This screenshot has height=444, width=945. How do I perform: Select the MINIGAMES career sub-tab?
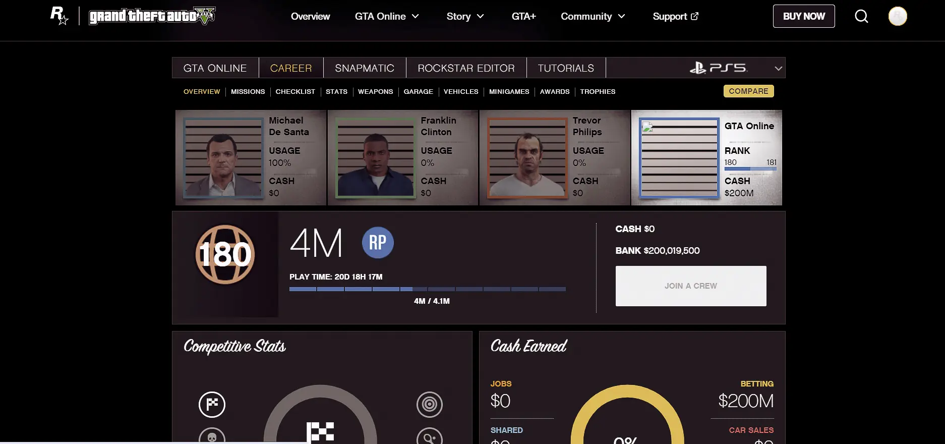coord(509,91)
